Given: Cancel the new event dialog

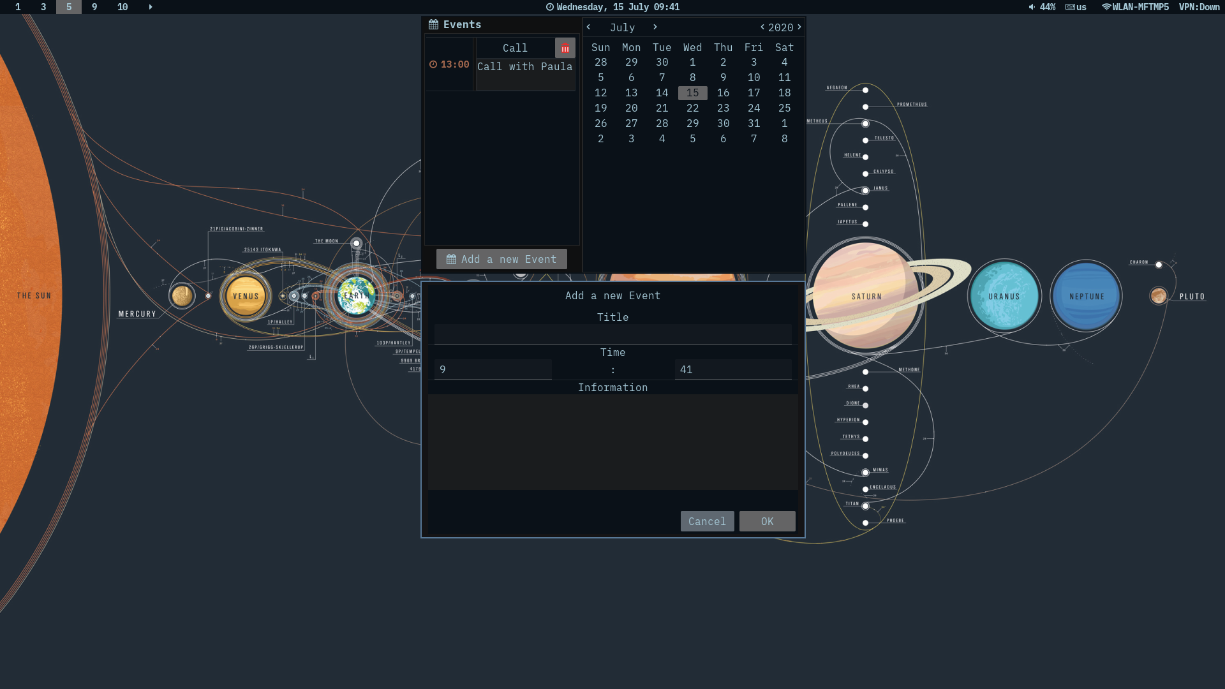Looking at the screenshot, I should (x=707, y=521).
